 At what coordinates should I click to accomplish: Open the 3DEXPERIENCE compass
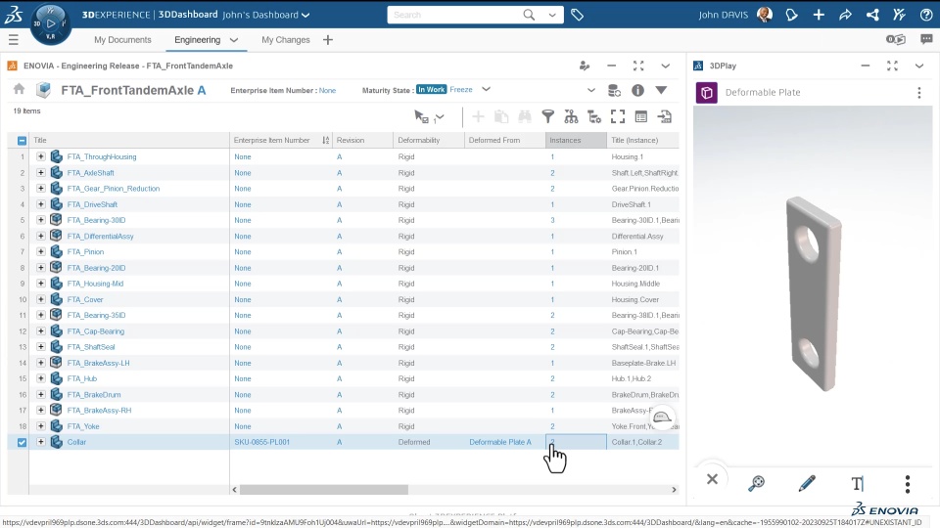click(50, 23)
